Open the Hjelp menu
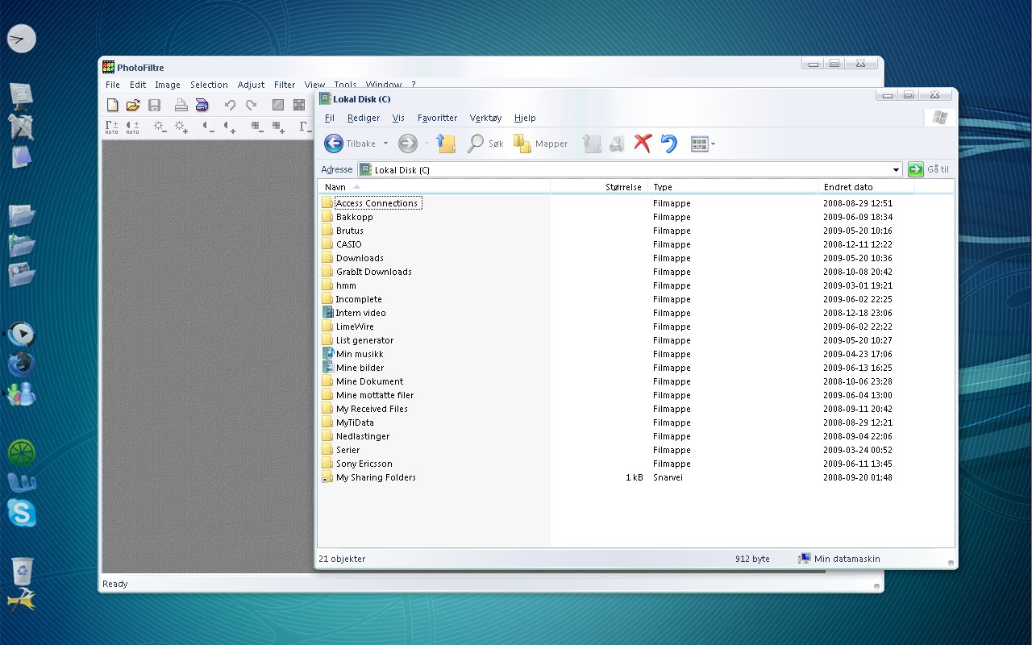This screenshot has height=645, width=1032. click(x=525, y=118)
